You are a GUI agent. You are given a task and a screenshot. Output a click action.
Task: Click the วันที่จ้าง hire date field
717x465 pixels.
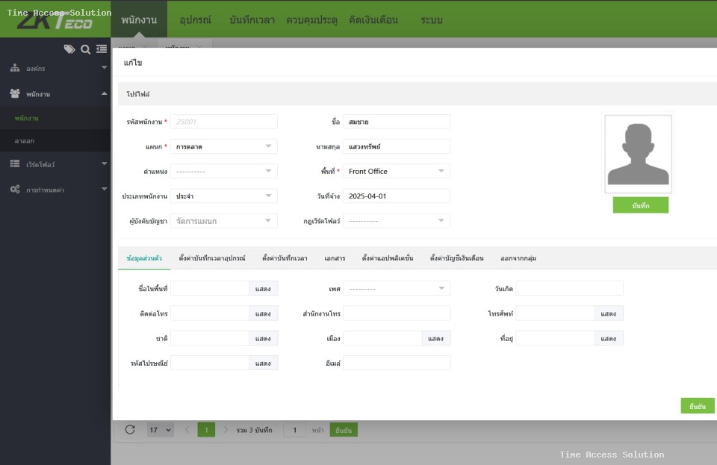[x=396, y=196]
